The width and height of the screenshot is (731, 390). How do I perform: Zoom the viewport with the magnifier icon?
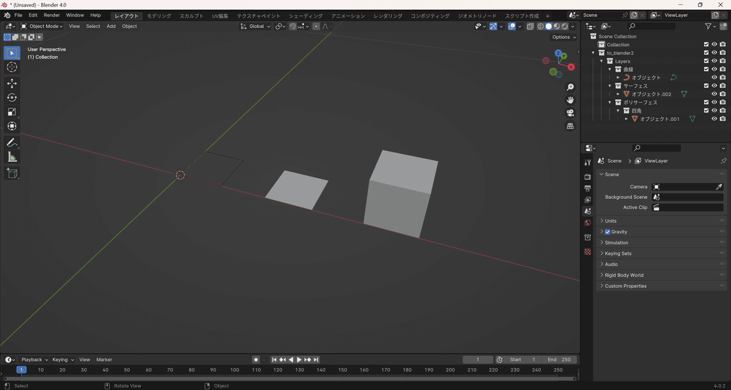click(570, 87)
